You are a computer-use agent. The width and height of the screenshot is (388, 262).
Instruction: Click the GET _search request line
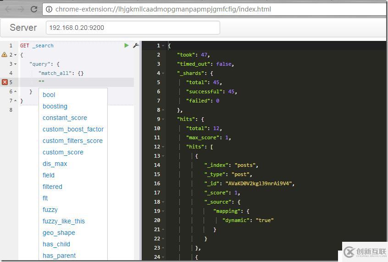pyautogui.click(x=37, y=46)
